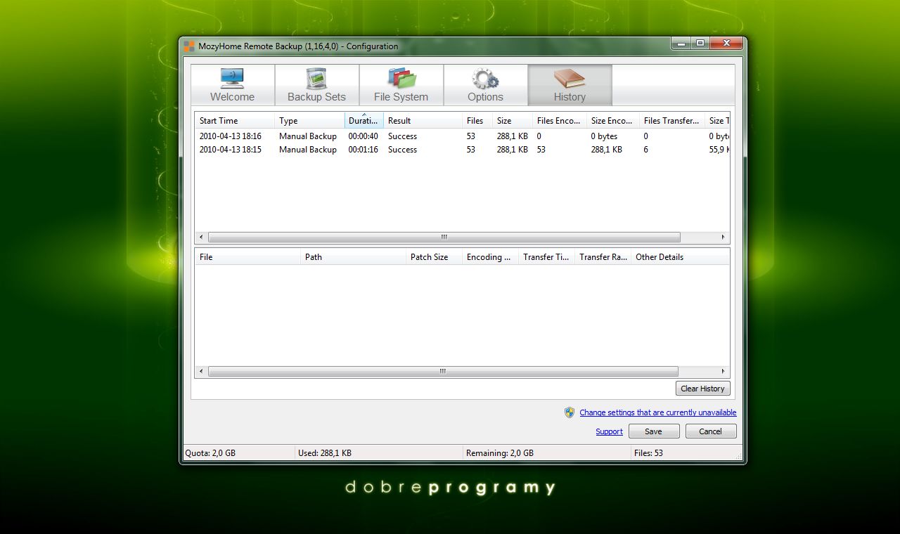Click the Encoding column header in details

490,257
